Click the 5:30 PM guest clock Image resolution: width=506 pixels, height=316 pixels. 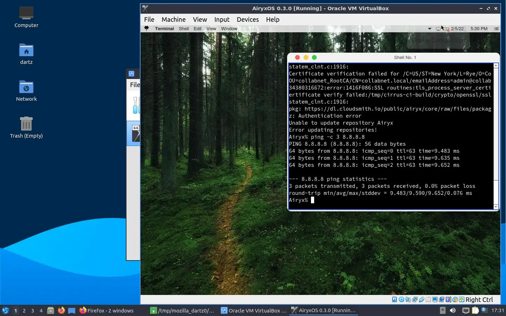tap(479, 29)
